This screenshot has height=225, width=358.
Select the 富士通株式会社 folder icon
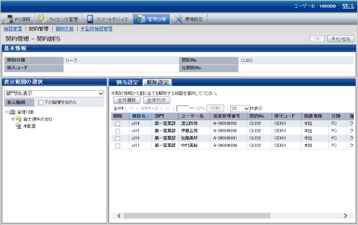18,119
